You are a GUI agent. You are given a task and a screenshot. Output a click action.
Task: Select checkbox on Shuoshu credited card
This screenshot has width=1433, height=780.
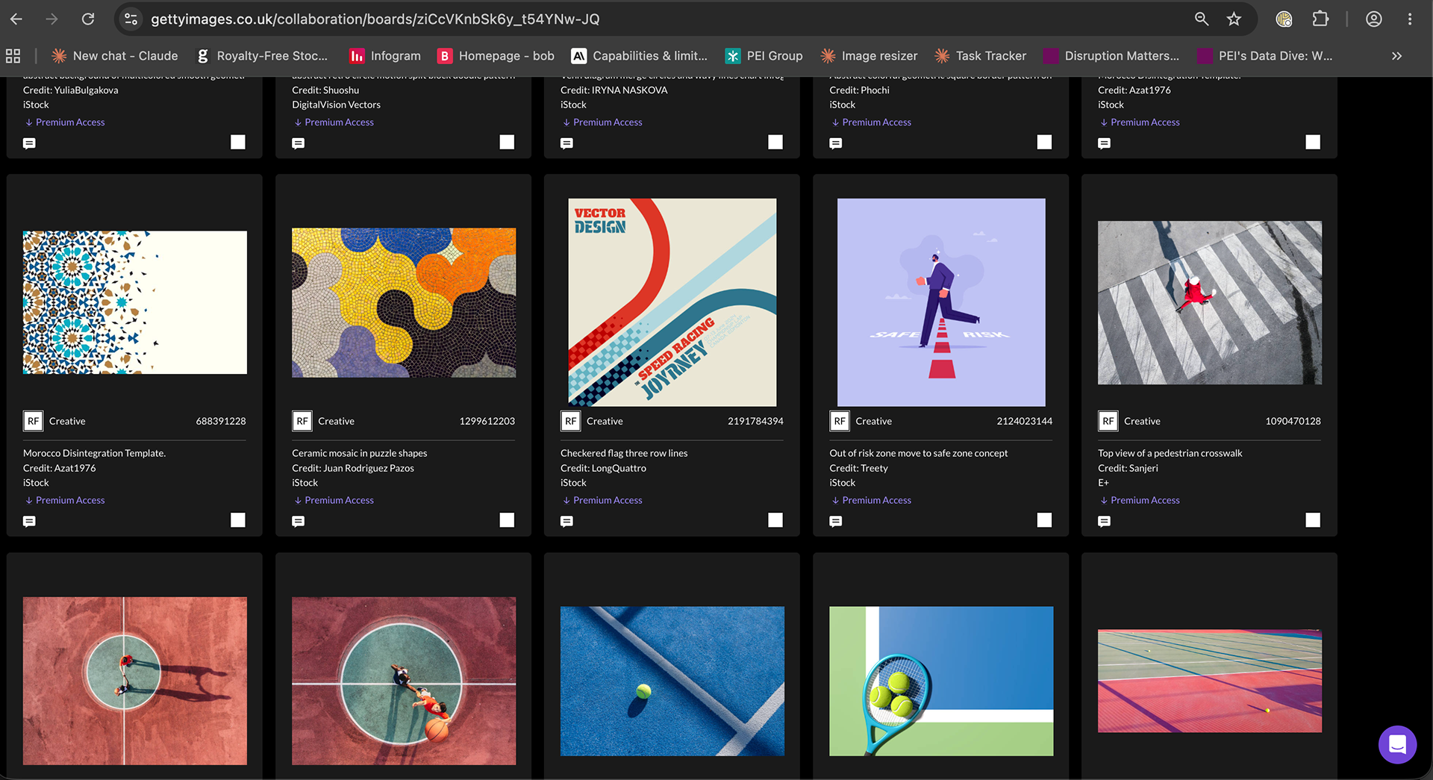507,142
